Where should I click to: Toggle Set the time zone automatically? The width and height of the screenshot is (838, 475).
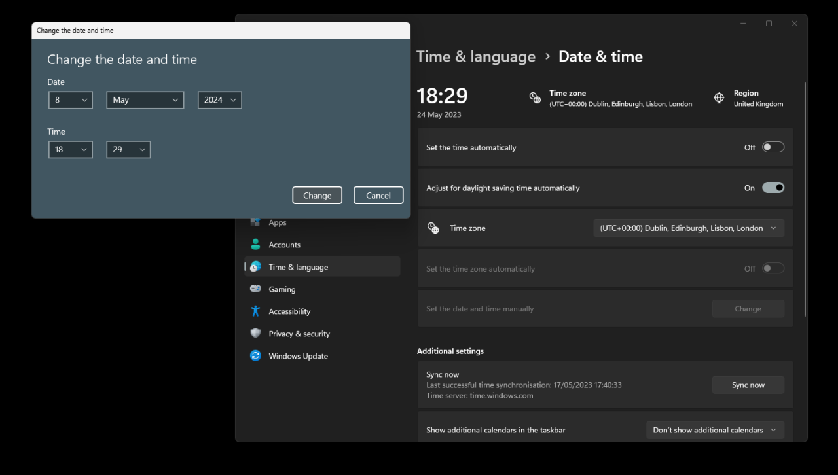click(x=773, y=268)
